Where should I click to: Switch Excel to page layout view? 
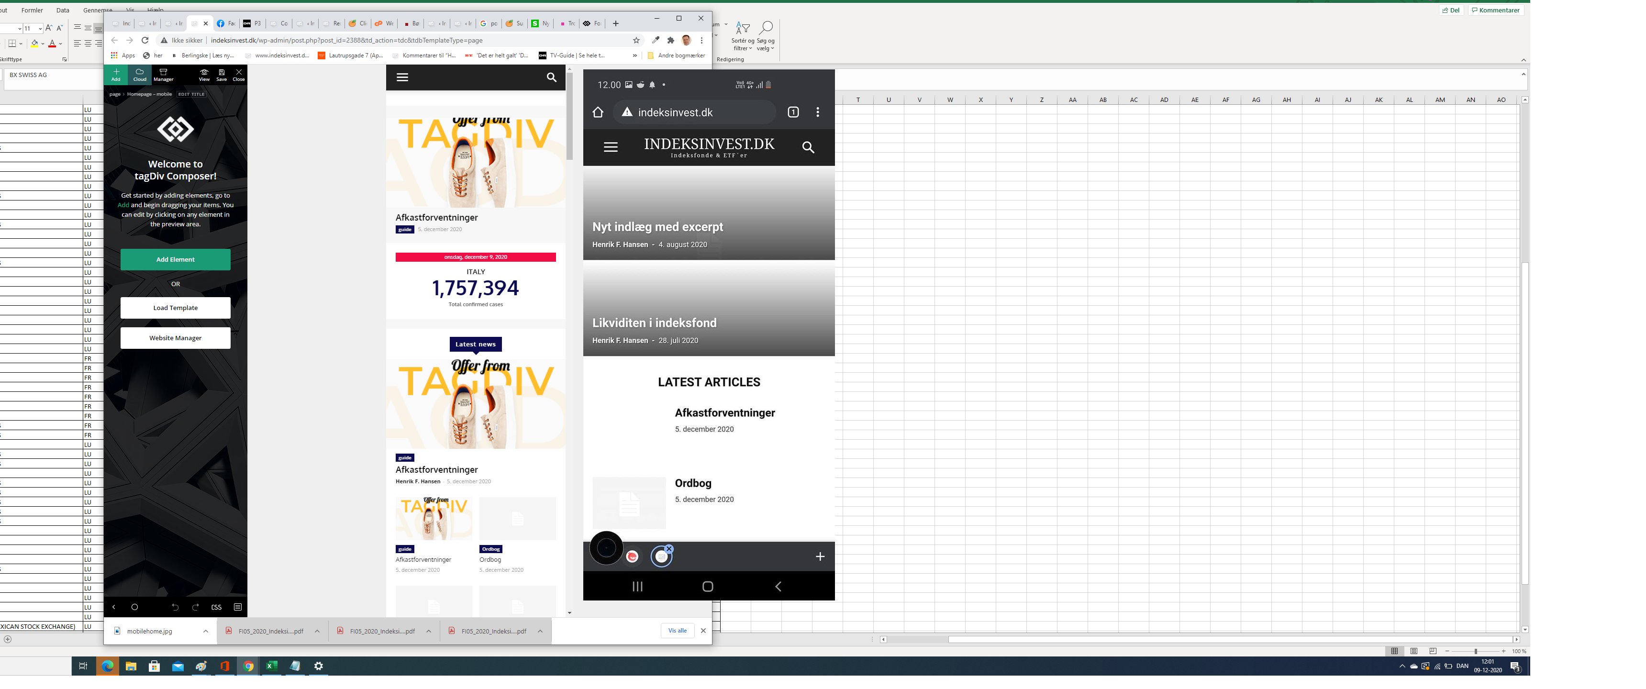[x=1413, y=651]
